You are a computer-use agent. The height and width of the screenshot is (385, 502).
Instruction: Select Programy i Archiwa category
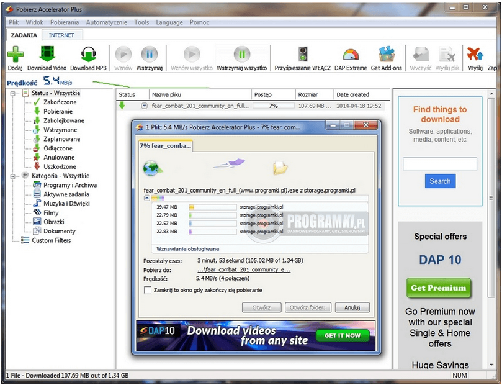coord(70,185)
